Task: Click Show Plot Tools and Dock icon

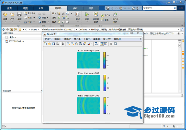Action: pyautogui.click(x=115, y=44)
